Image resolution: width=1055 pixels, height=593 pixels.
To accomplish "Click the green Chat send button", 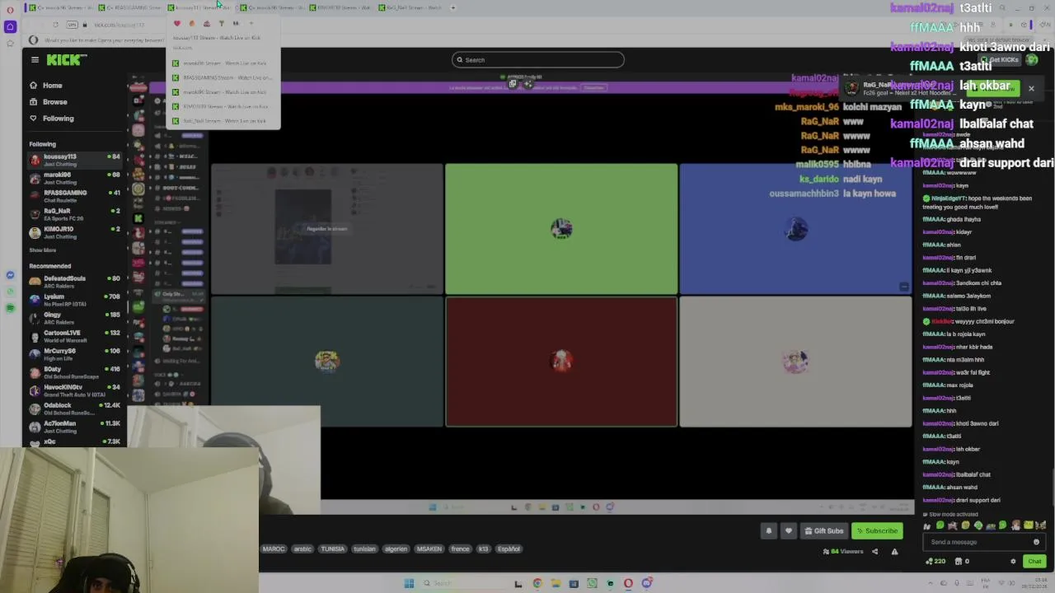I will tap(1034, 562).
